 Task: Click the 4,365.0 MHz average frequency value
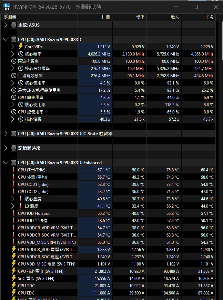[202, 54]
